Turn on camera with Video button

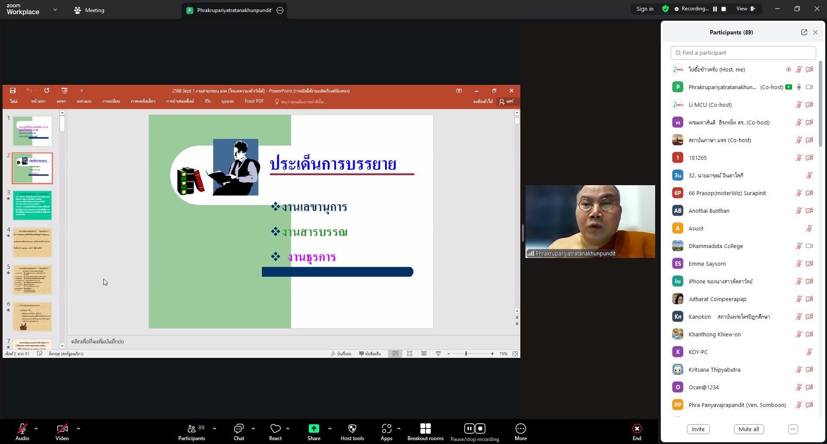coord(62,428)
